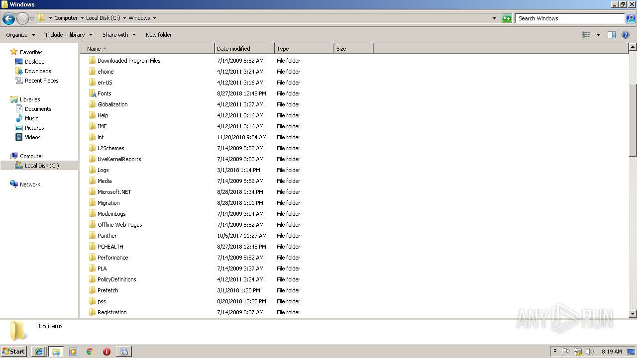Click the vertical scrollbar up arrow
Screen dimensions: 637x358
tap(633, 47)
